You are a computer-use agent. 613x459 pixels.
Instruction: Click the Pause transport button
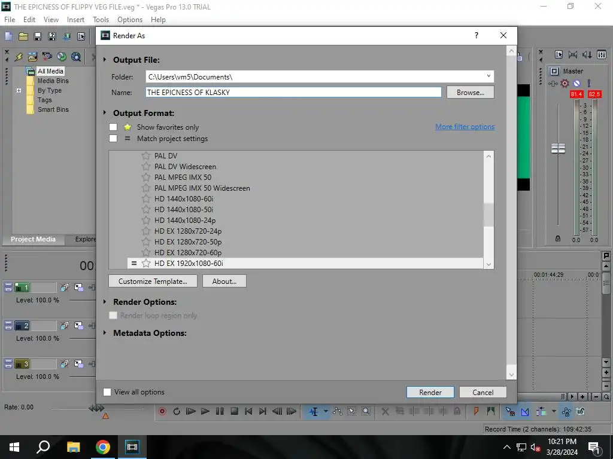coord(220,411)
